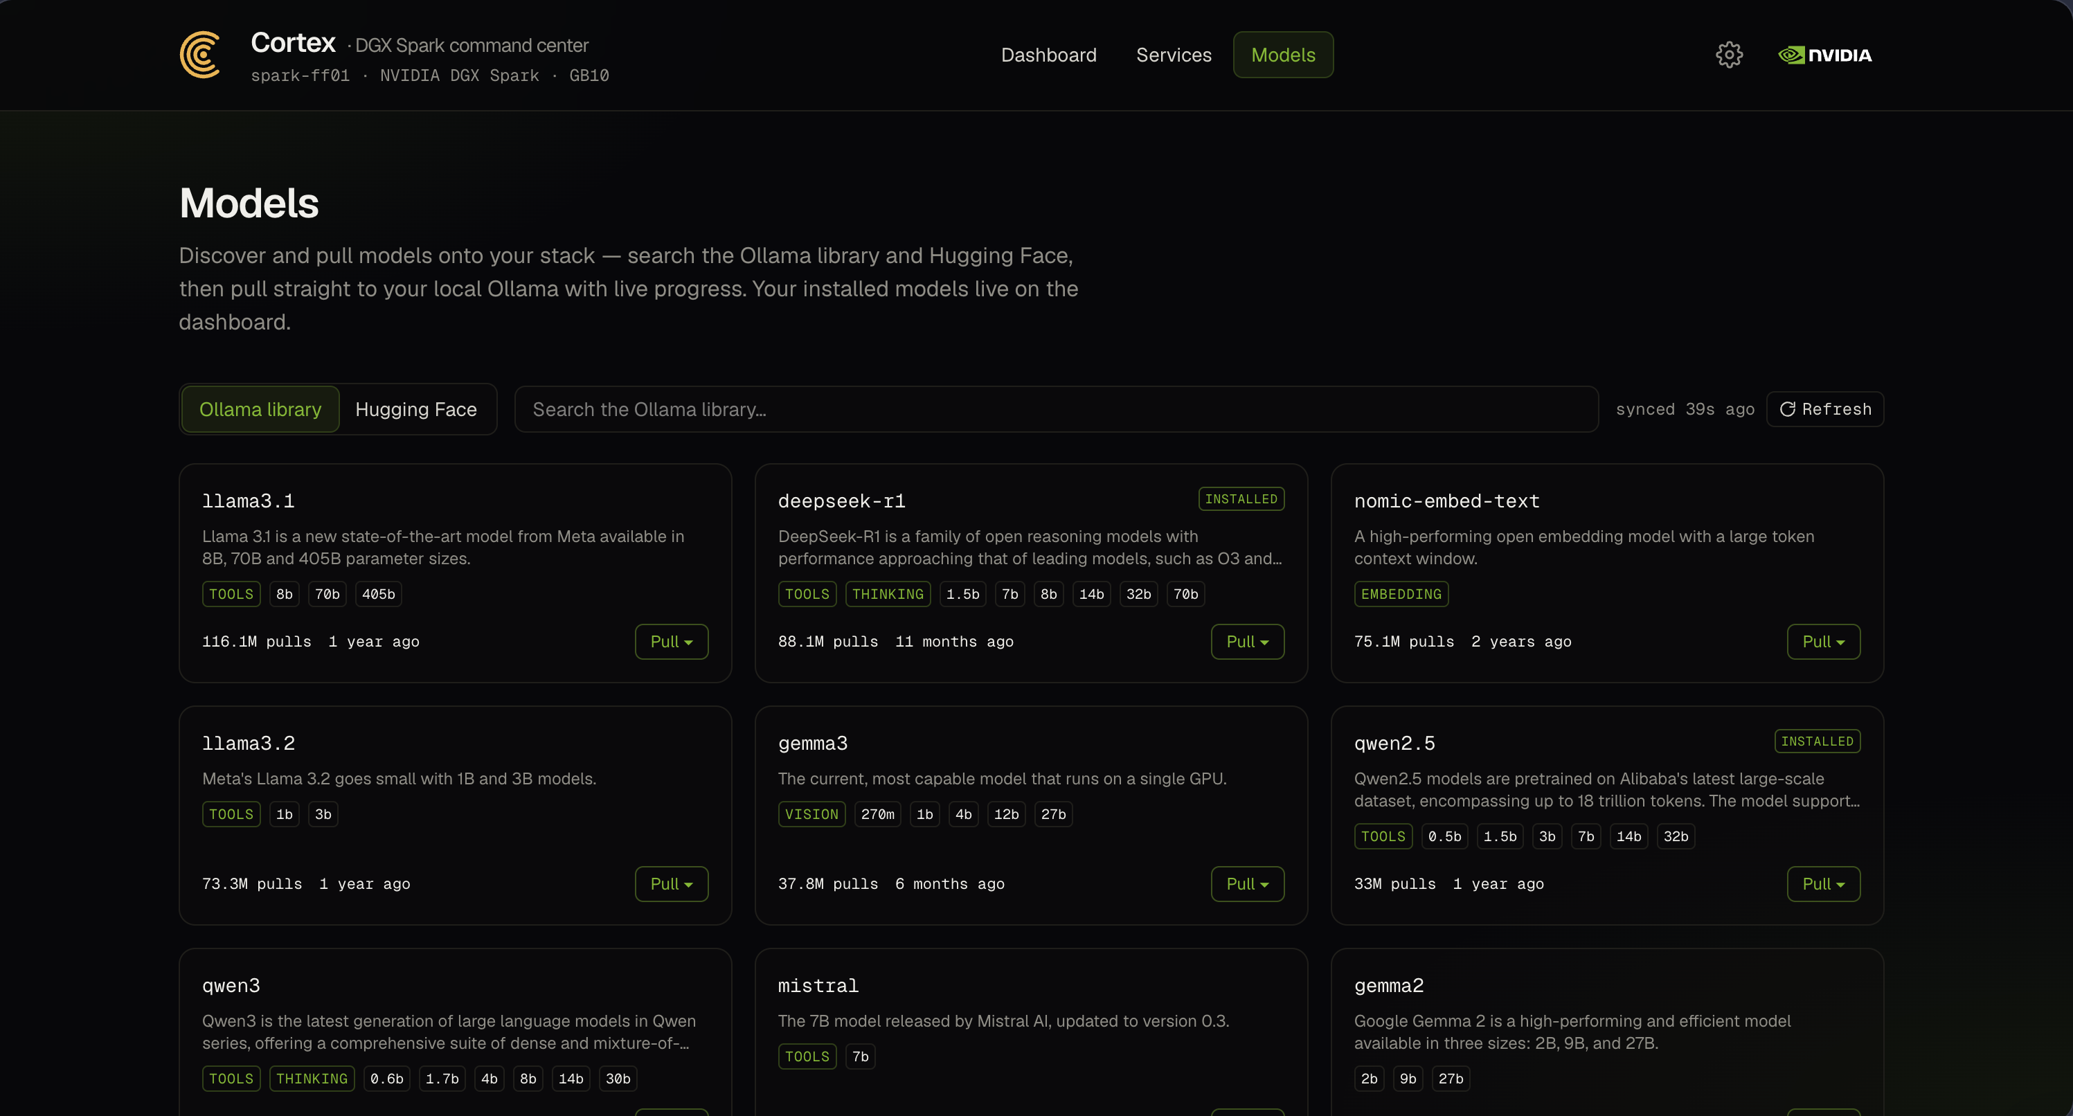Focus the Search the Ollama library field
This screenshot has width=2073, height=1116.
(1056, 410)
